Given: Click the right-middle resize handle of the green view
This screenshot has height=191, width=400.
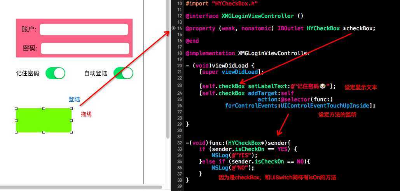Looking at the screenshot, I should 71,120.
